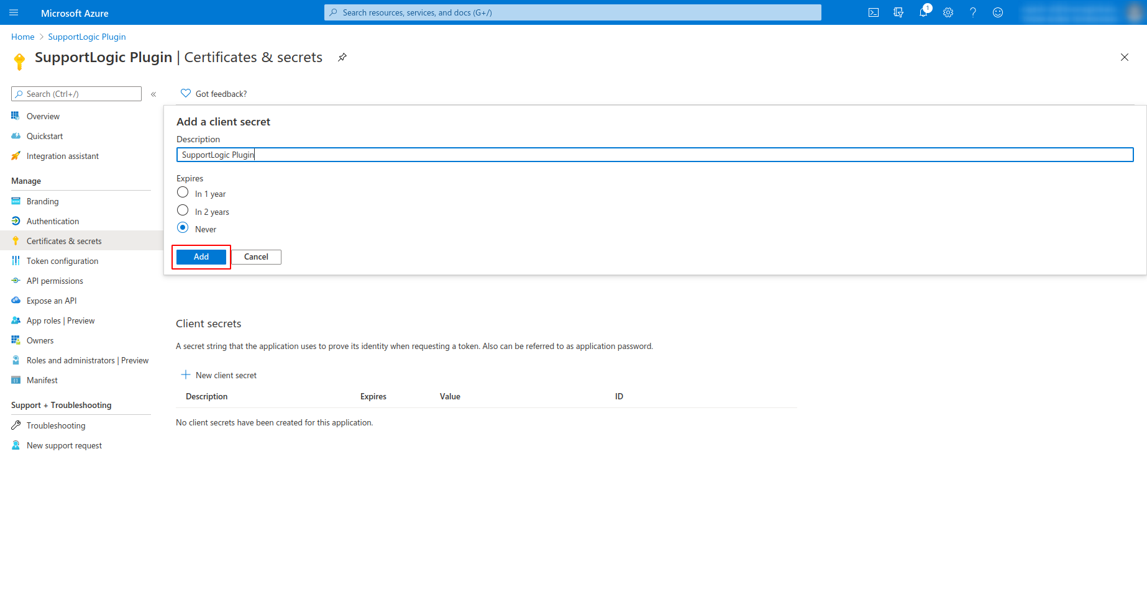Viewport: 1147px width, 608px height.
Task: Click New client secret
Action: tap(226, 375)
